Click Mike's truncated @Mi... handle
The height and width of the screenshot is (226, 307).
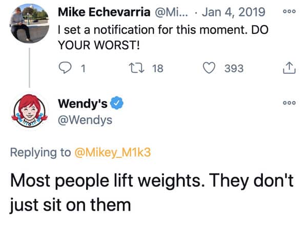[x=172, y=12]
